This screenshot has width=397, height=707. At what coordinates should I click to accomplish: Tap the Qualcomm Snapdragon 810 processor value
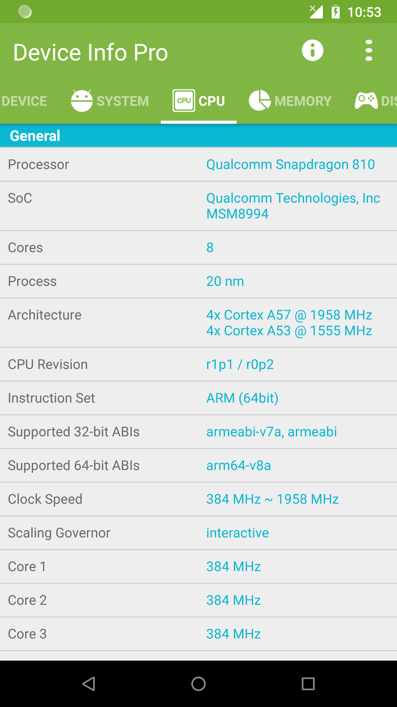tap(290, 165)
